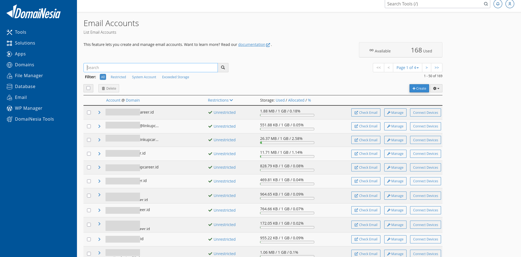The width and height of the screenshot is (521, 257).
Task: Open the Page 1 of 4 dropdown
Action: click(x=407, y=68)
